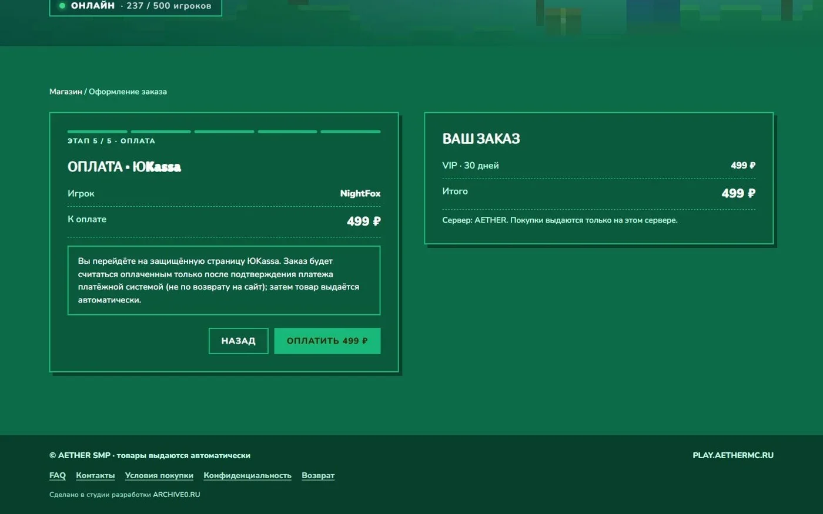This screenshot has width=823, height=514.
Task: Click the Игрок label
Action: click(81, 193)
